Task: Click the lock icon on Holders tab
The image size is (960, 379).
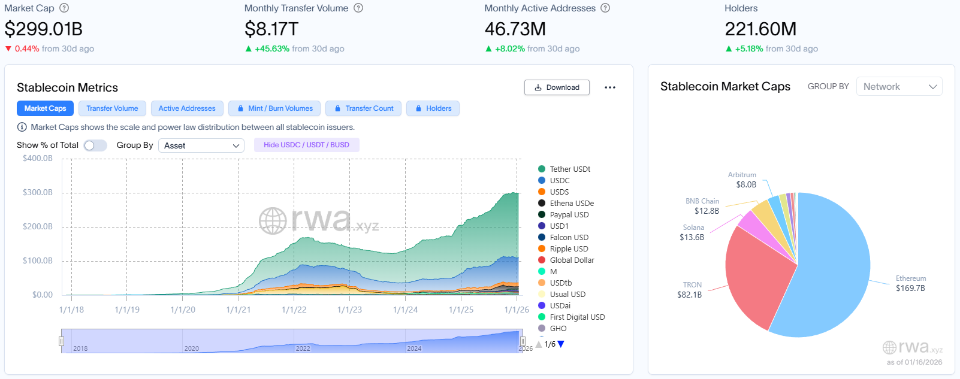Action: click(418, 108)
